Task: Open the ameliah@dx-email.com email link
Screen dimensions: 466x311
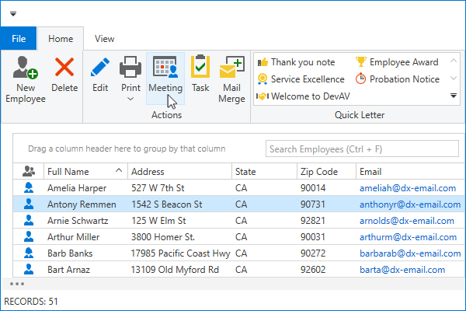Action: pyautogui.click(x=407, y=188)
